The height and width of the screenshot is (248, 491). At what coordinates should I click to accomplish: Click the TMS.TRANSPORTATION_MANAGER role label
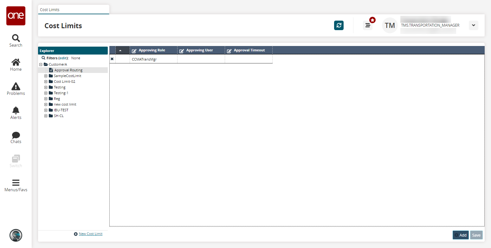click(x=430, y=25)
